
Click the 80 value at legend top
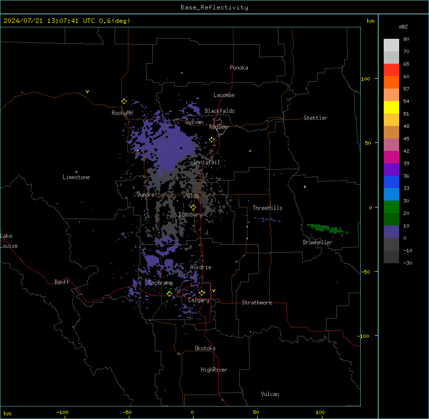coord(406,39)
